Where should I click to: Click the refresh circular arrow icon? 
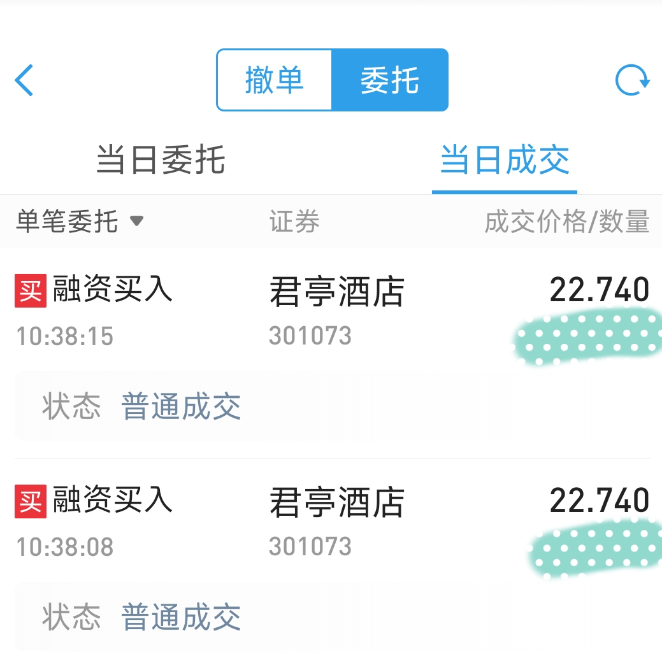coord(632,80)
